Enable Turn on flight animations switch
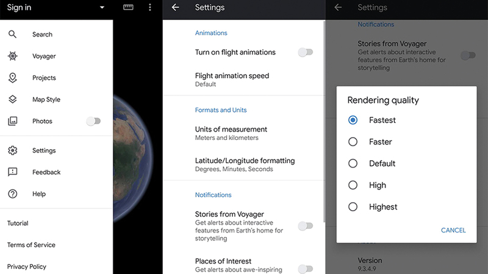Viewport: 488px width, 274px height. pyautogui.click(x=305, y=52)
